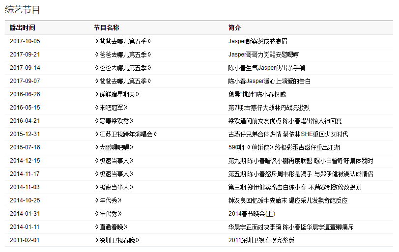Click the 第五期 陈小春怒斥周韦彤 description link
The height and width of the screenshot is (252, 399).
(300, 174)
